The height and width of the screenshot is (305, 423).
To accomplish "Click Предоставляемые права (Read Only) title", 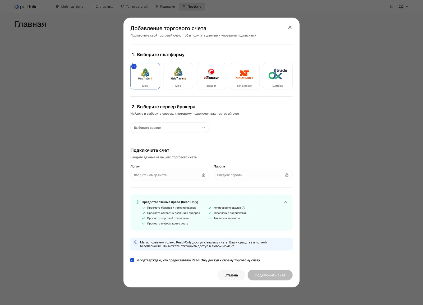I will 170,202.
